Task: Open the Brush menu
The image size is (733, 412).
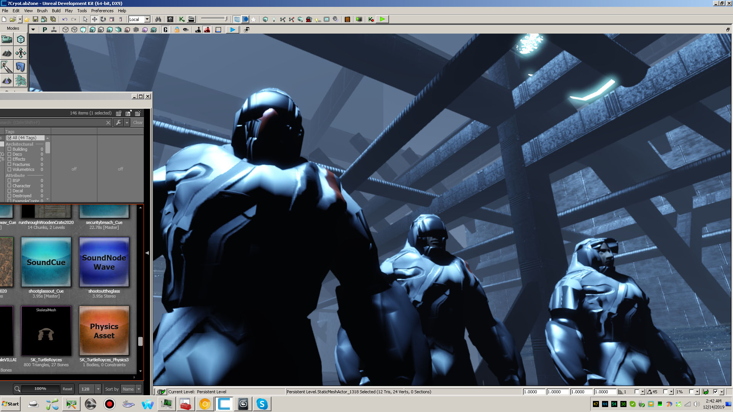Action: point(42,11)
